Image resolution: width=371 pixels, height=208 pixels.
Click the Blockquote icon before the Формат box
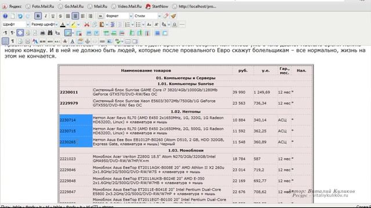100,16
